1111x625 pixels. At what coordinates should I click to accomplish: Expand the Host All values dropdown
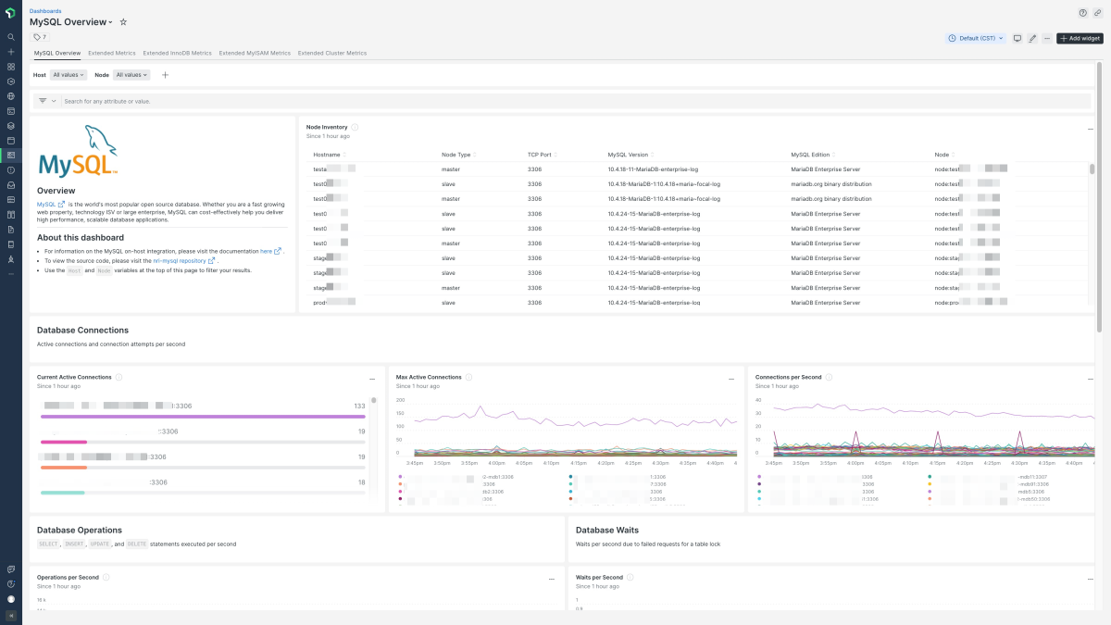[69, 75]
